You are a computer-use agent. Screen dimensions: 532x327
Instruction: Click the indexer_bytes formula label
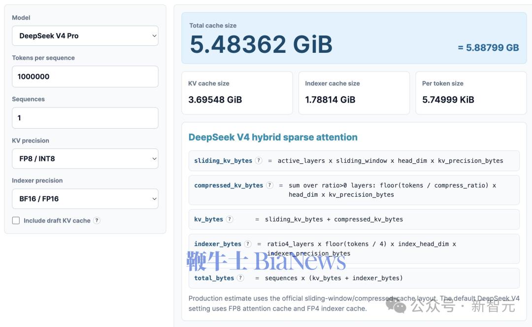pyautogui.click(x=218, y=244)
